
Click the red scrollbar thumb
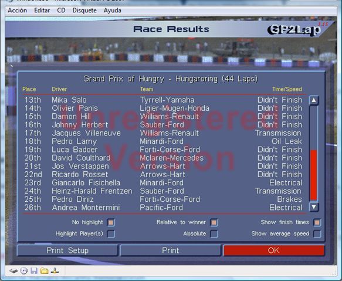[314, 175]
